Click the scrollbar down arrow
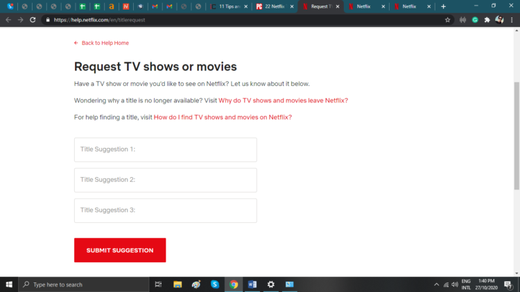 (517, 273)
